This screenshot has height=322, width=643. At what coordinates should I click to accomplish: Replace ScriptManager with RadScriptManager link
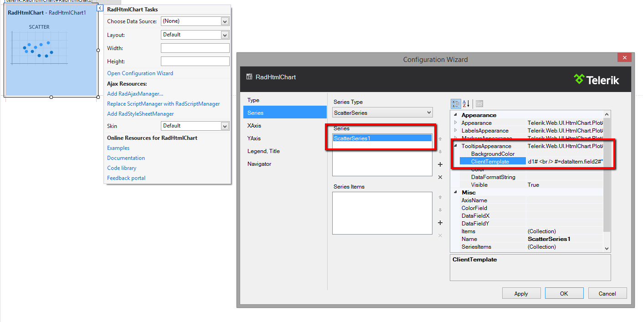[164, 104]
